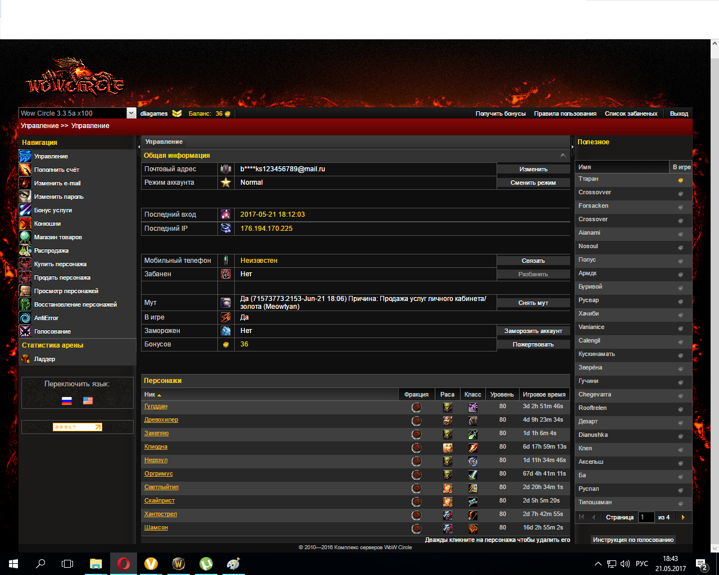This screenshot has width=719, height=575.
Task: Click the Пополнить счёт icon in sidebar
Action: [x=25, y=170]
